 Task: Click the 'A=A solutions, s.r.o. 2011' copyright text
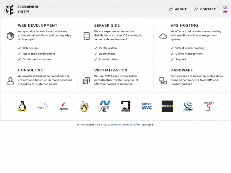(x=93, y=125)
